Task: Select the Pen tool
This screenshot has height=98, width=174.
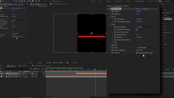Action: tap(22, 1)
